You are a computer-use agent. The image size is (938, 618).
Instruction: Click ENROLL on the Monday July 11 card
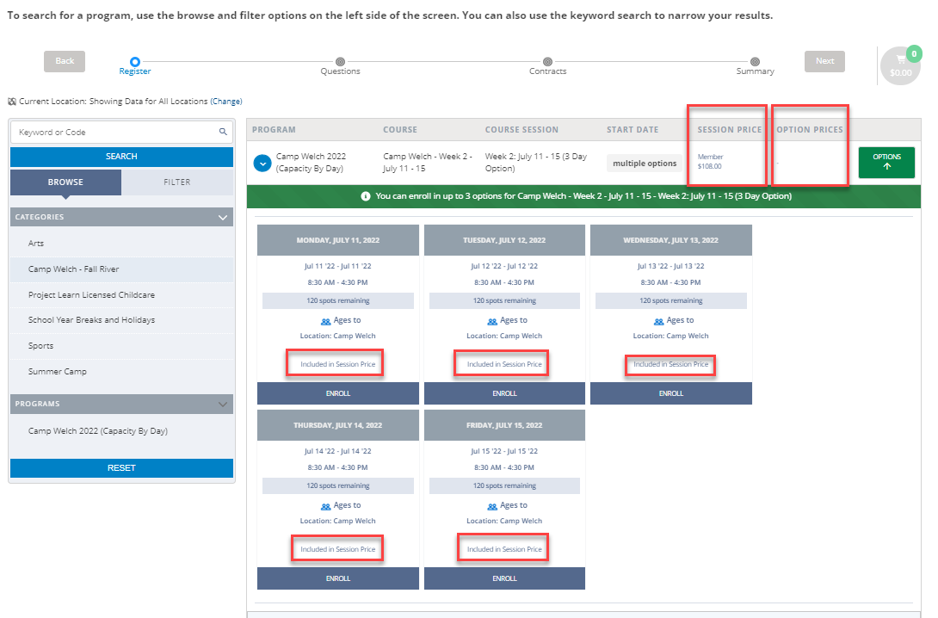(x=337, y=392)
